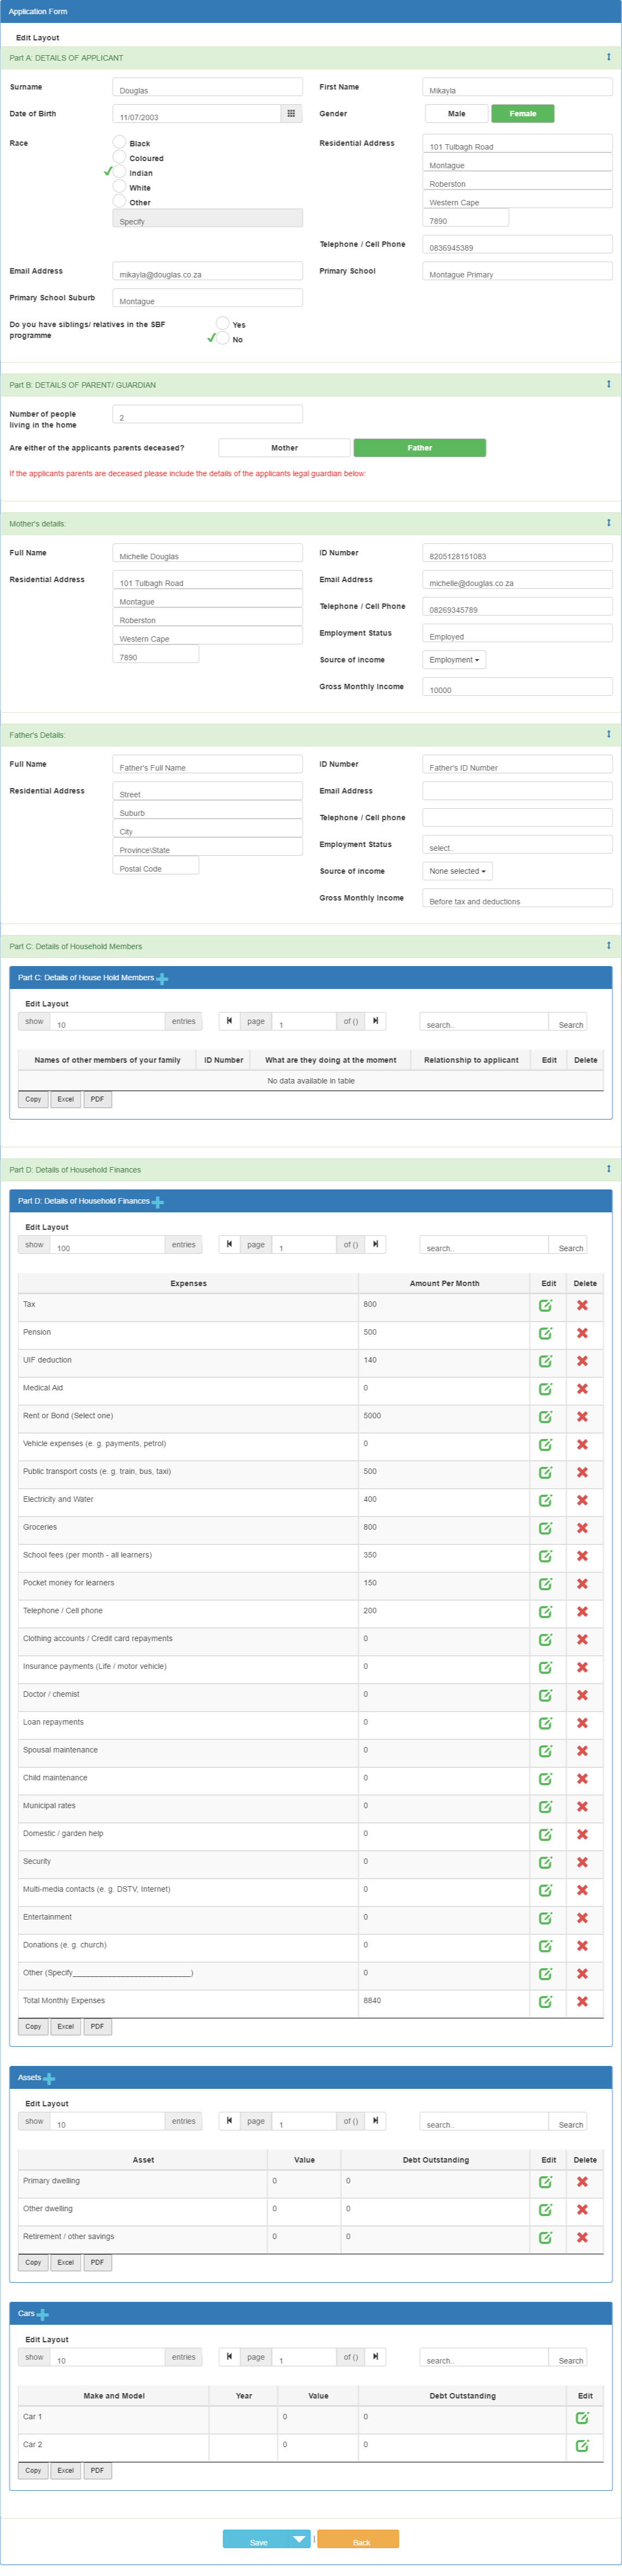Delete the Tax expense row

[x=582, y=1305]
